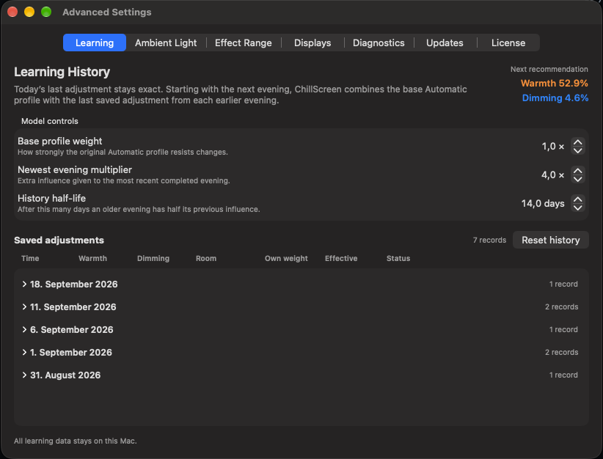Increase Base profile weight with up arrow
This screenshot has height=459, width=603.
(577, 142)
